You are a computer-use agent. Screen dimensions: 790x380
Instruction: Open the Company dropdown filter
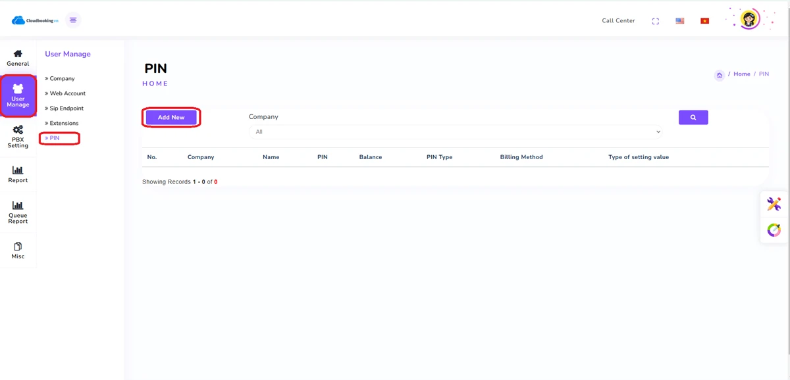[455, 132]
